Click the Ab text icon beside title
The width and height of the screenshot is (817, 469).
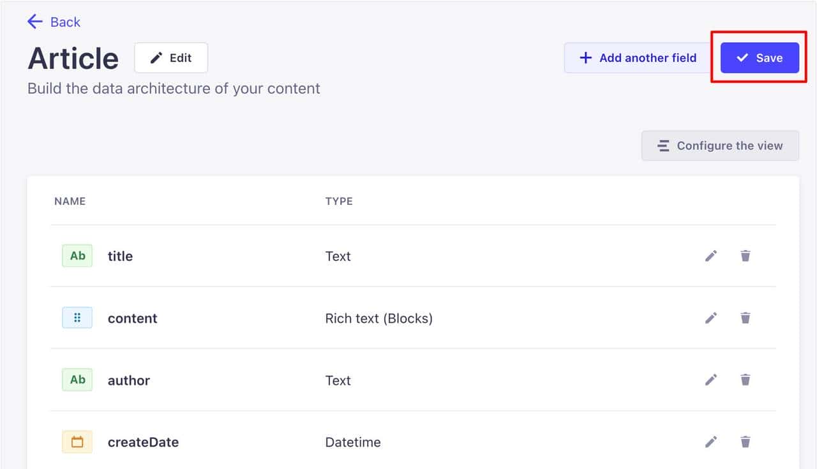[x=77, y=256]
